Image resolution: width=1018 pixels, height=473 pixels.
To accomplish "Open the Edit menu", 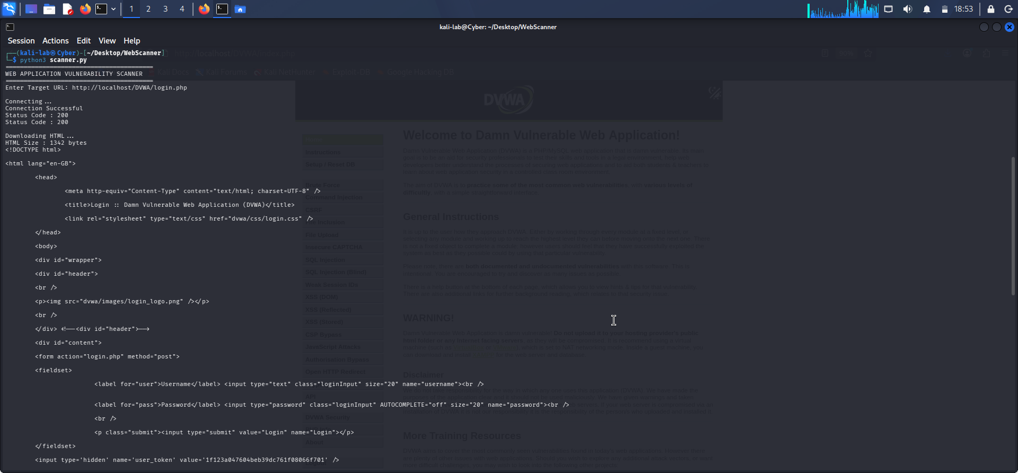I will (84, 41).
